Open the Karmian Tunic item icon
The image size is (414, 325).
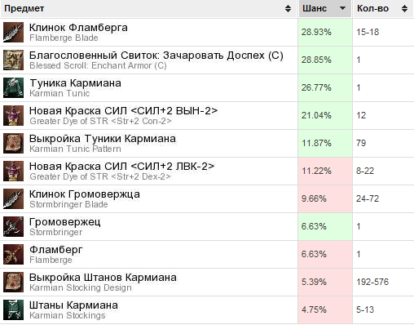point(13,88)
